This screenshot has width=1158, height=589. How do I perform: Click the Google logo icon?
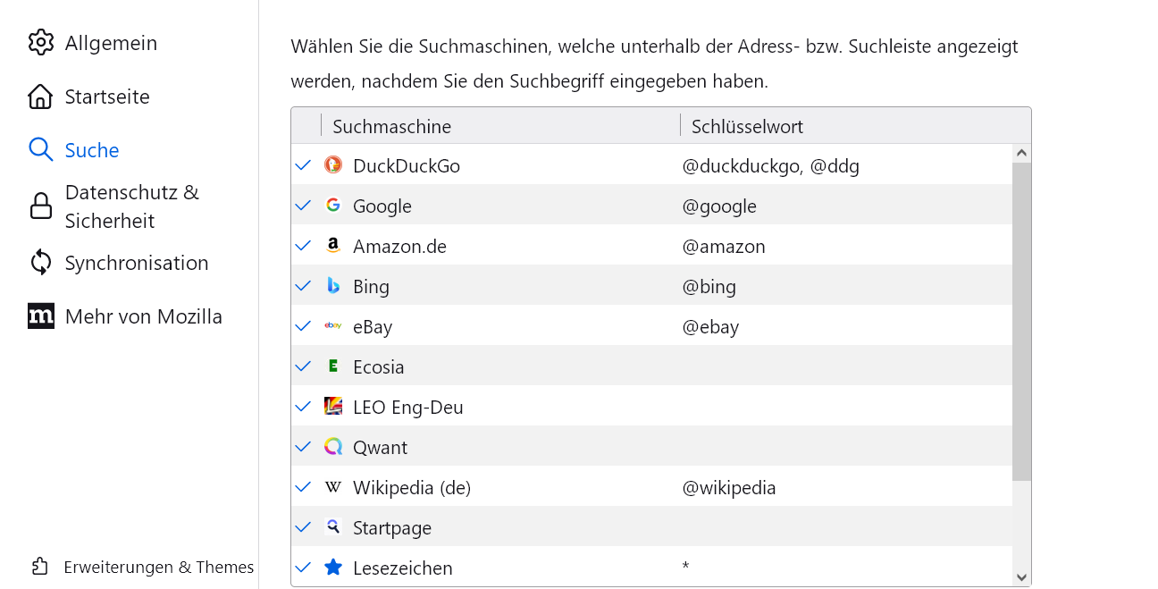coord(333,205)
